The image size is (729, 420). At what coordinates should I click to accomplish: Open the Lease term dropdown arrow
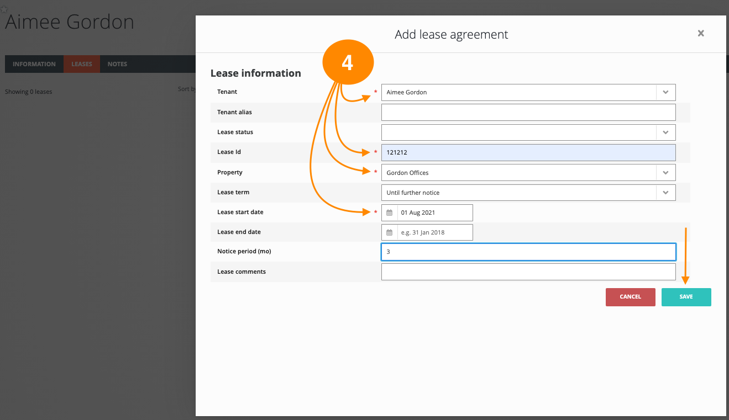click(665, 193)
